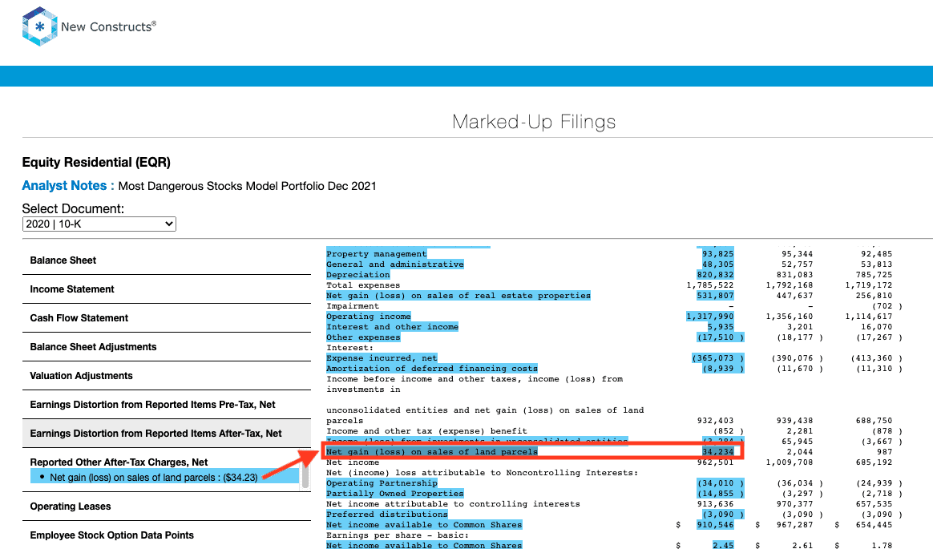Click highlighted Net gain on sales of land parcels
The image size is (933, 549).
pos(431,452)
